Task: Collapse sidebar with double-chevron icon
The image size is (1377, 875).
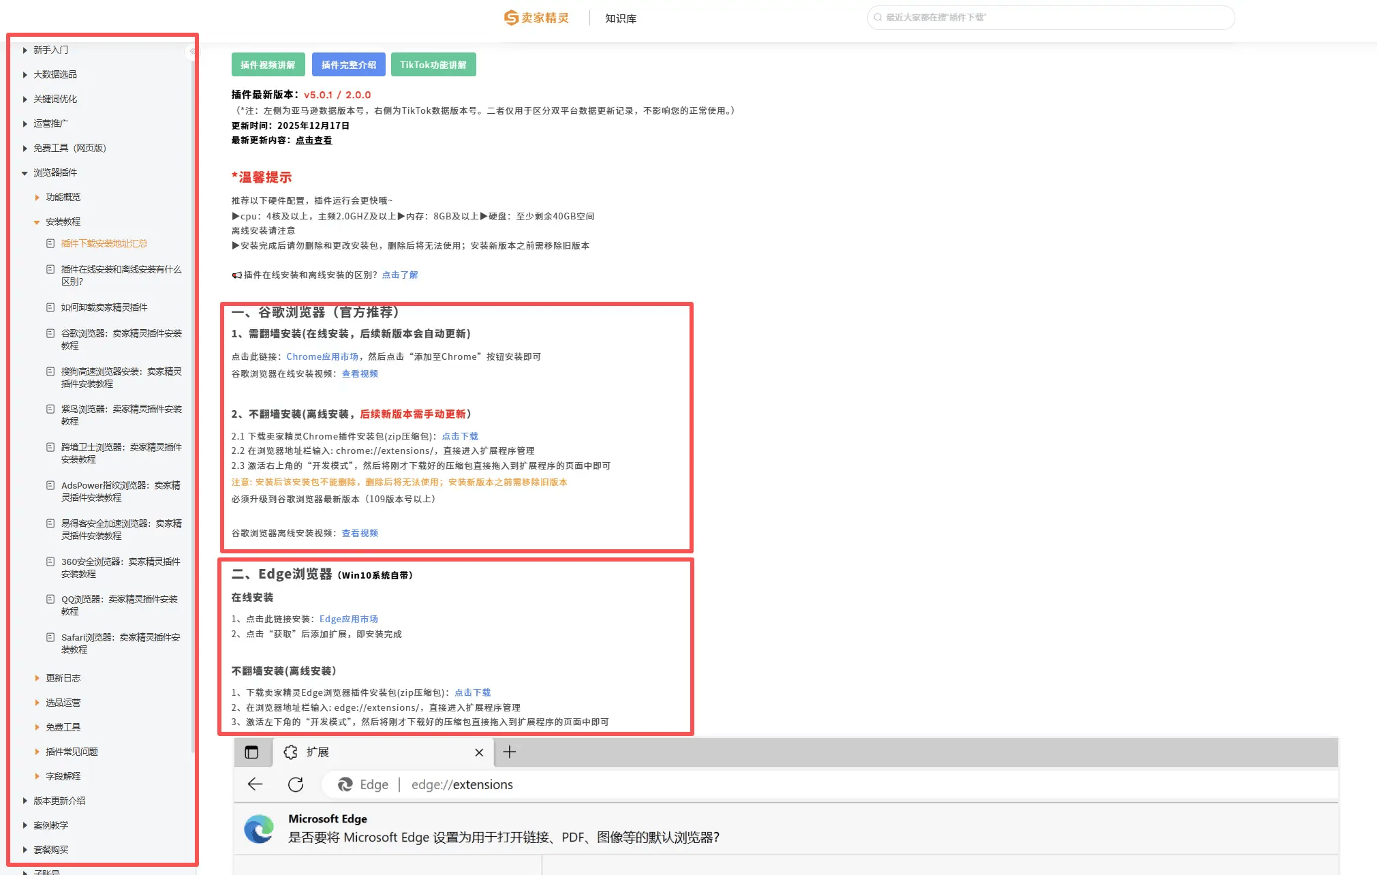Action: [192, 51]
